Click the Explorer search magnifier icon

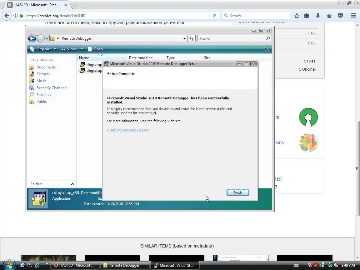pos(268,38)
